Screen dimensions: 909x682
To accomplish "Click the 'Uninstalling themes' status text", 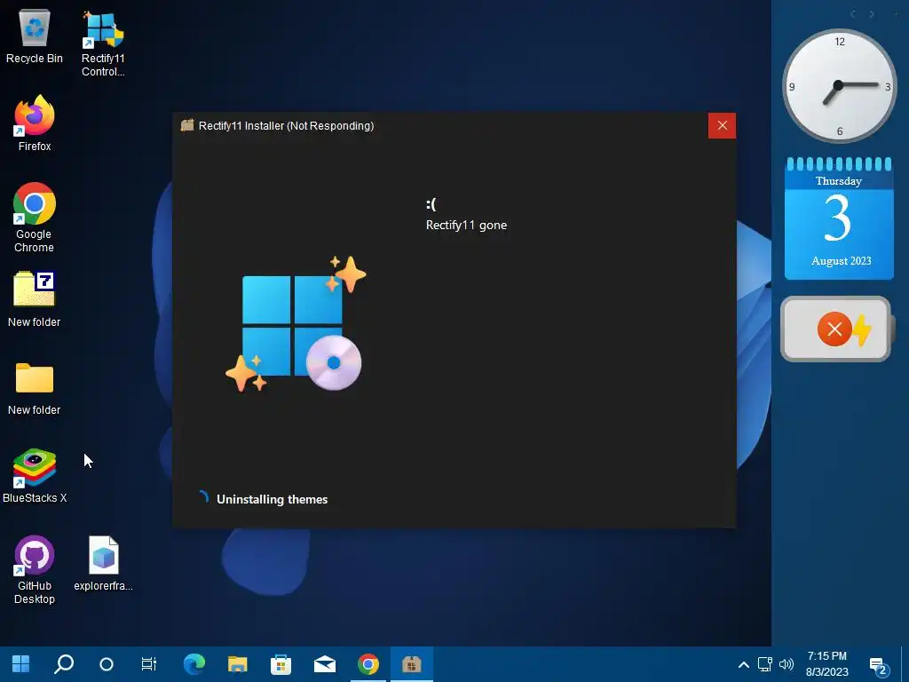I will pyautogui.click(x=272, y=499).
